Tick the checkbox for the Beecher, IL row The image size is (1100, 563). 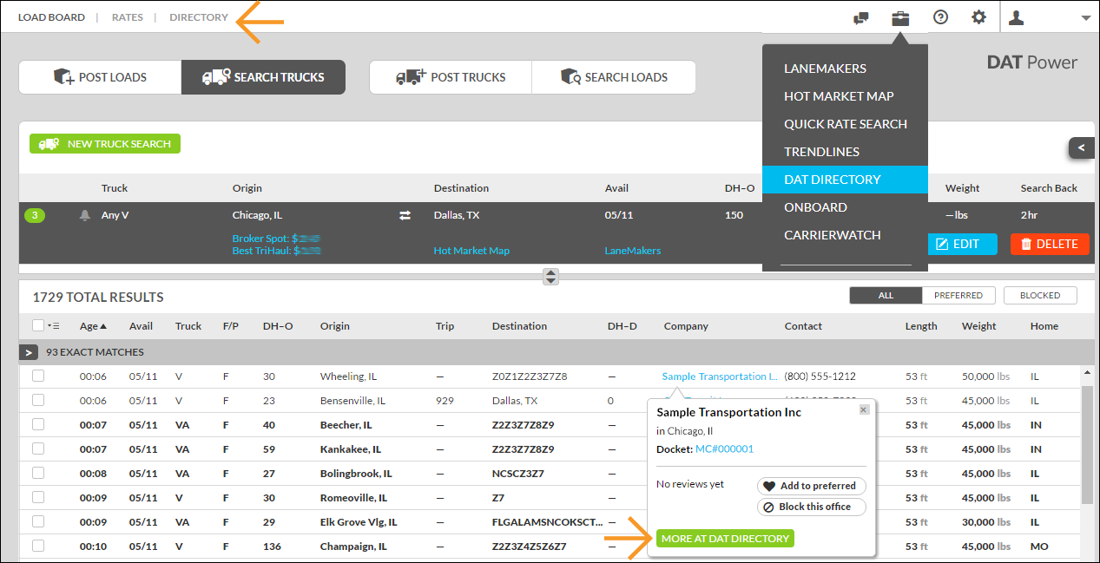[x=38, y=425]
